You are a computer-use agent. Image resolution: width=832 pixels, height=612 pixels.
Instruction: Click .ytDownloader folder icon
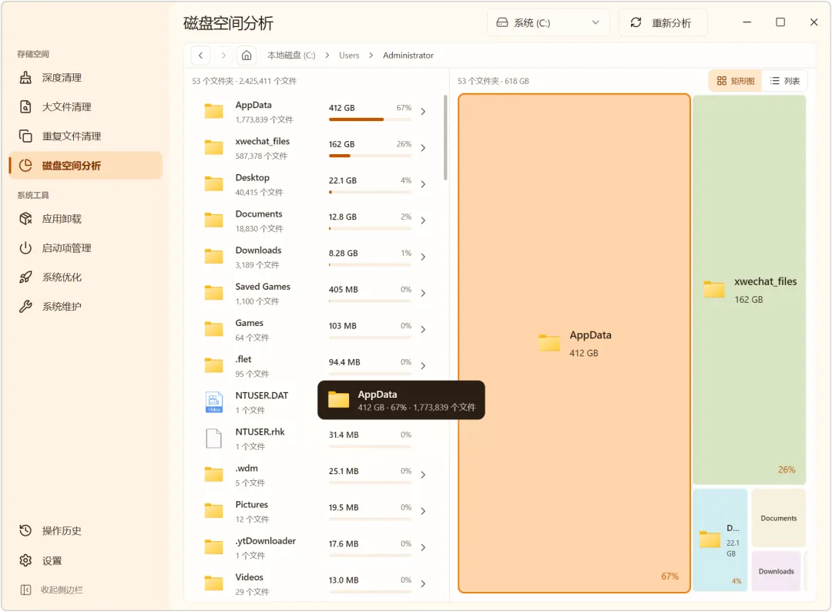(214, 546)
